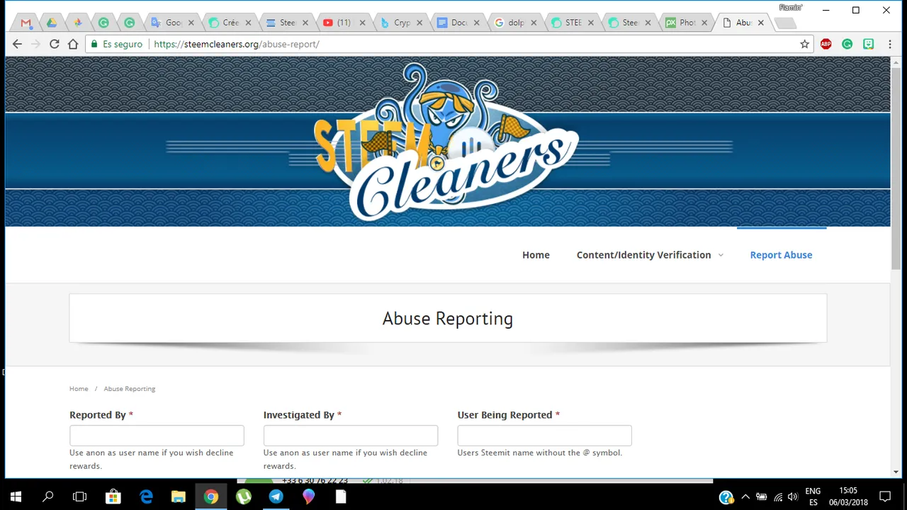The width and height of the screenshot is (907, 510).
Task: Close the YouTube (11) tab
Action: (362, 23)
